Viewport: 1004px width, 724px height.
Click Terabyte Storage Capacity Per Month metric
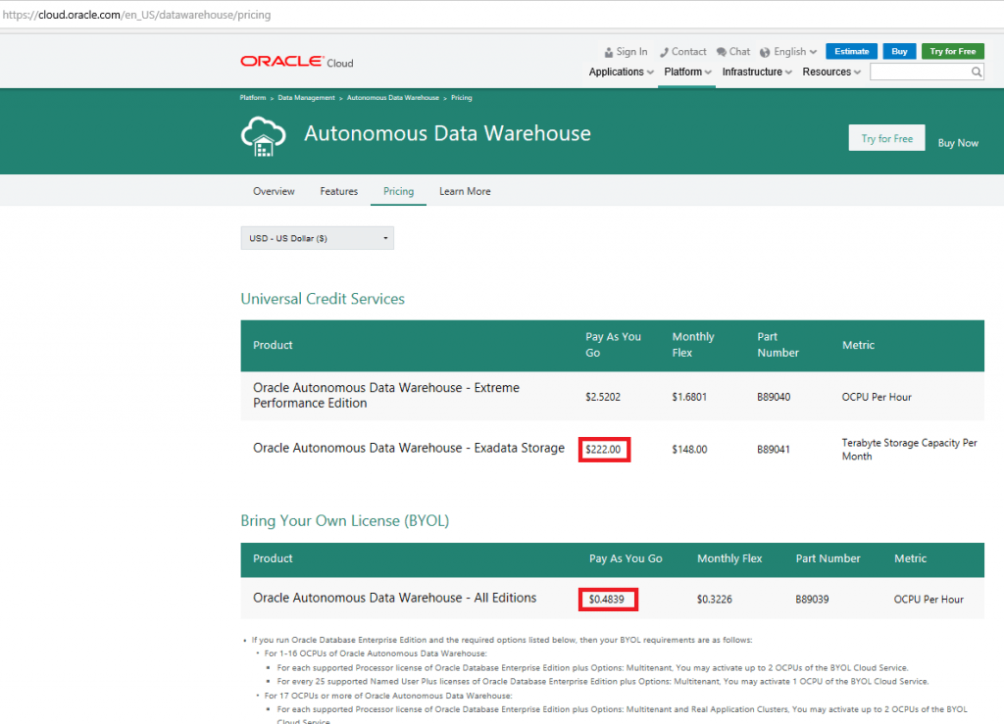[x=909, y=449]
